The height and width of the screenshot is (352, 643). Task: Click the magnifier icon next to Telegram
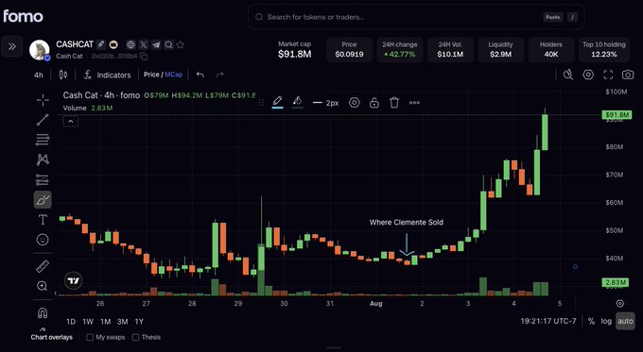point(168,44)
